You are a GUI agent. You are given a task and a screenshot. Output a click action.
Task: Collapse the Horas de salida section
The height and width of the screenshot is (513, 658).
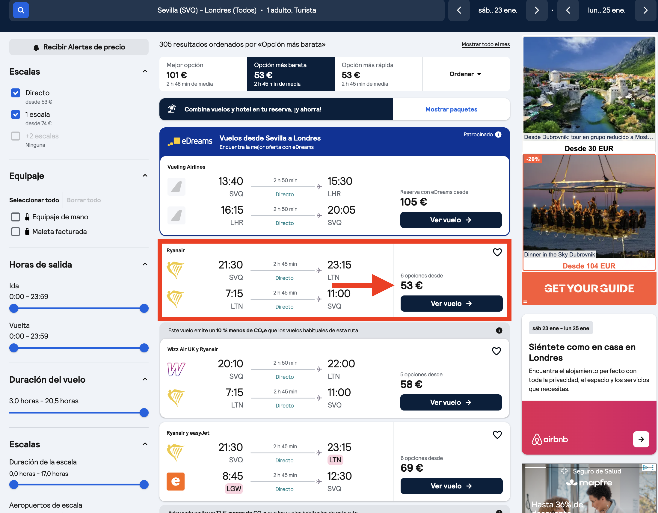click(x=145, y=264)
